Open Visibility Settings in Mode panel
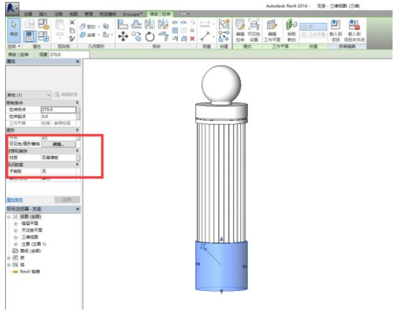Screen dimensions: 397x311 coord(254,30)
